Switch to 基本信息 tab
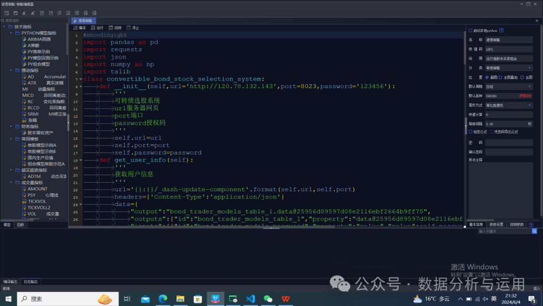 pyautogui.click(x=476, y=224)
